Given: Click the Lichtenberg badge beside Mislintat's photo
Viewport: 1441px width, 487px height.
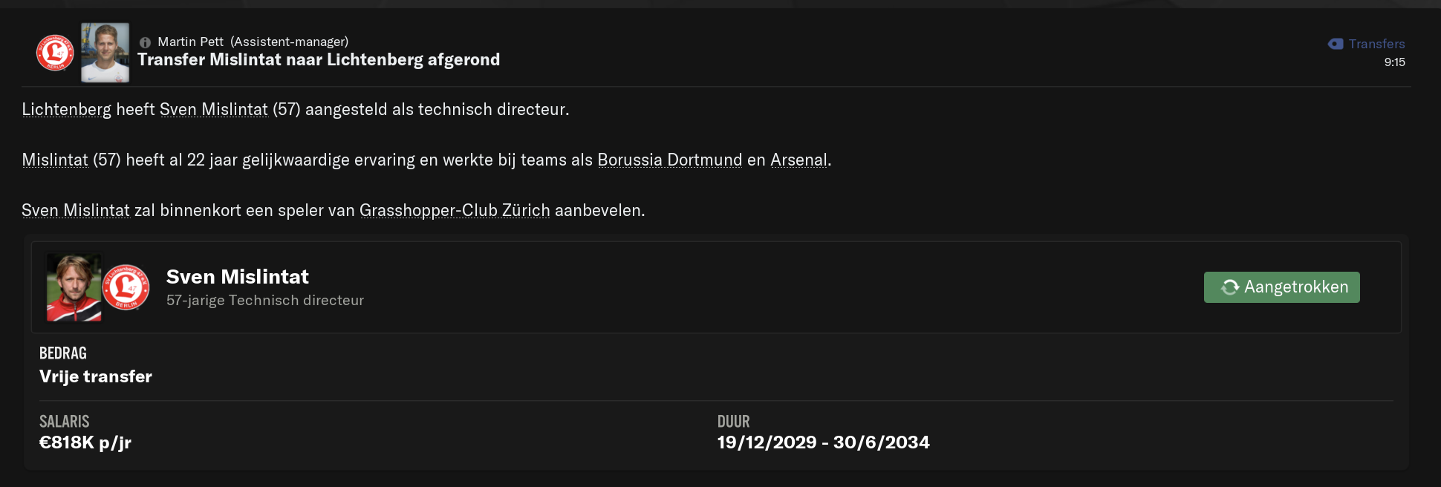Looking at the screenshot, I should coord(126,287).
